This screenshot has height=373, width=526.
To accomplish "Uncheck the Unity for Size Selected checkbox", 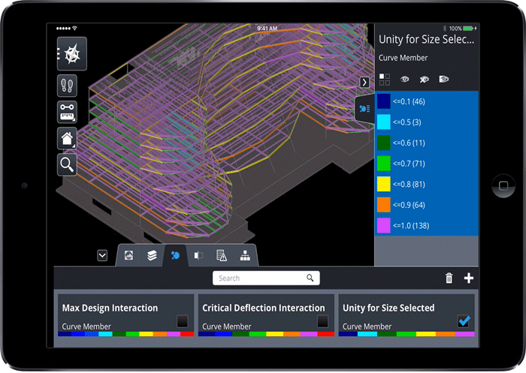I will point(464,321).
